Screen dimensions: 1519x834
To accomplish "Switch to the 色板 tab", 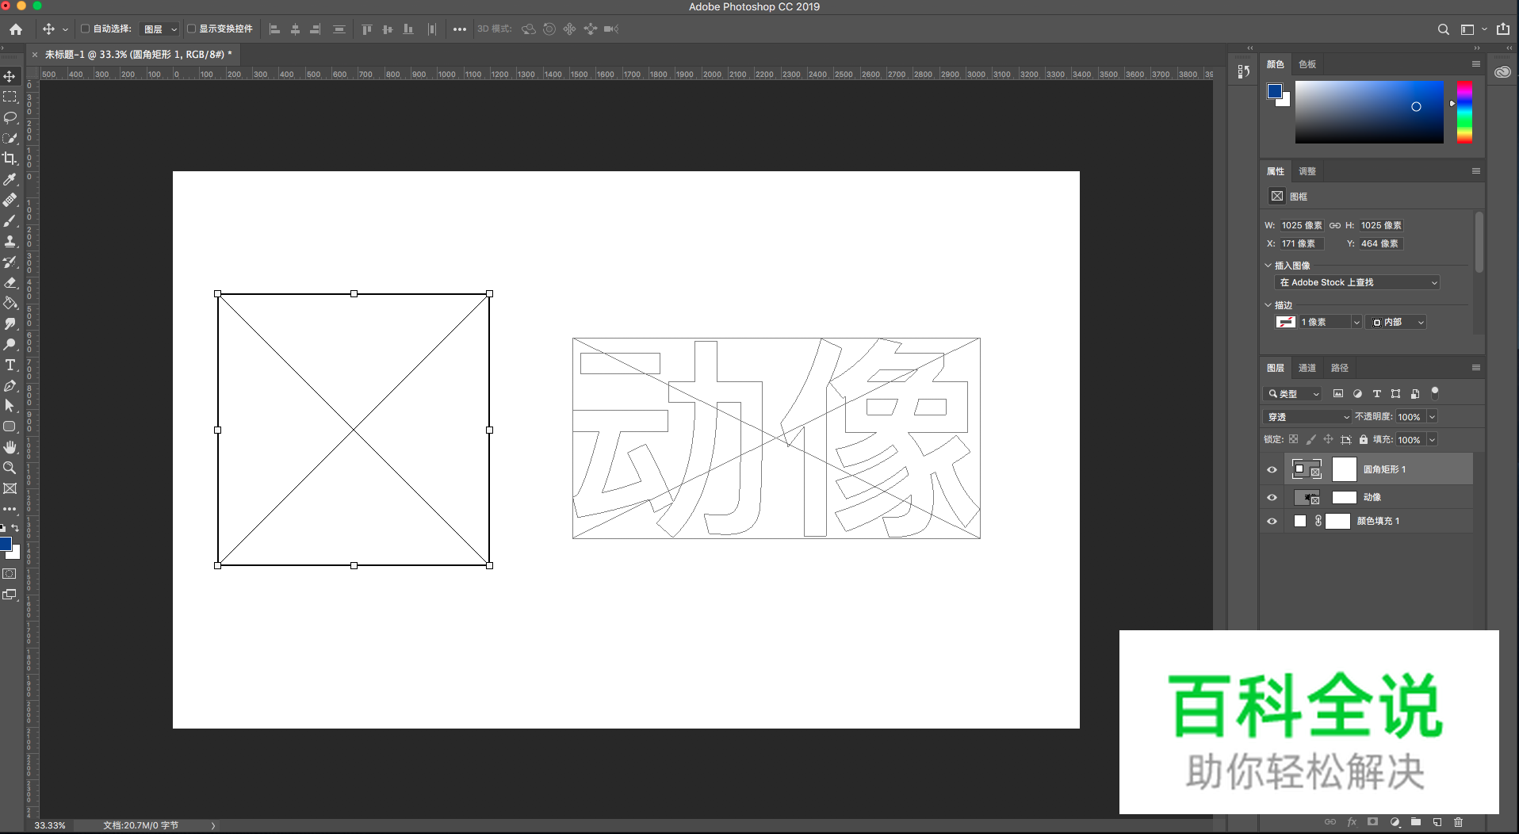I will pyautogui.click(x=1307, y=64).
